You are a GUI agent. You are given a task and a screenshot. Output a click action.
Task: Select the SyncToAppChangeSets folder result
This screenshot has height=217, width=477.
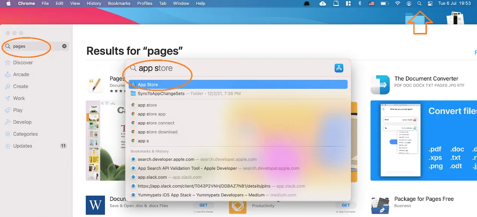pos(238,93)
